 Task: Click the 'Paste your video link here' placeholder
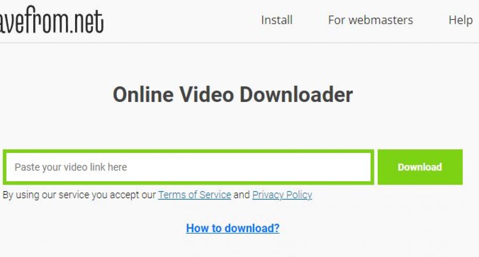click(x=71, y=167)
